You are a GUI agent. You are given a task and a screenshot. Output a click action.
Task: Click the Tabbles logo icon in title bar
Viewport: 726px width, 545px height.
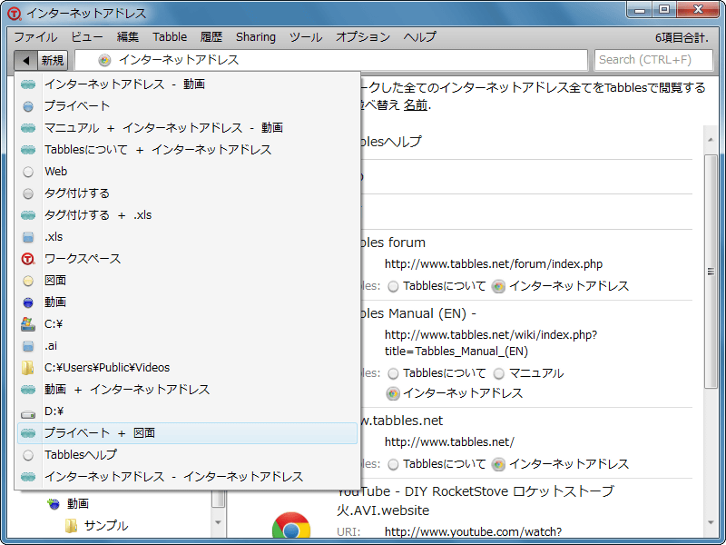14,14
